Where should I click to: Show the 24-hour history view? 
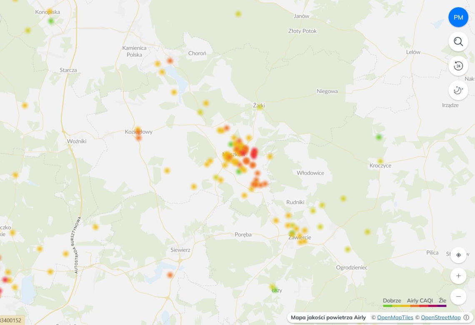pyautogui.click(x=458, y=66)
